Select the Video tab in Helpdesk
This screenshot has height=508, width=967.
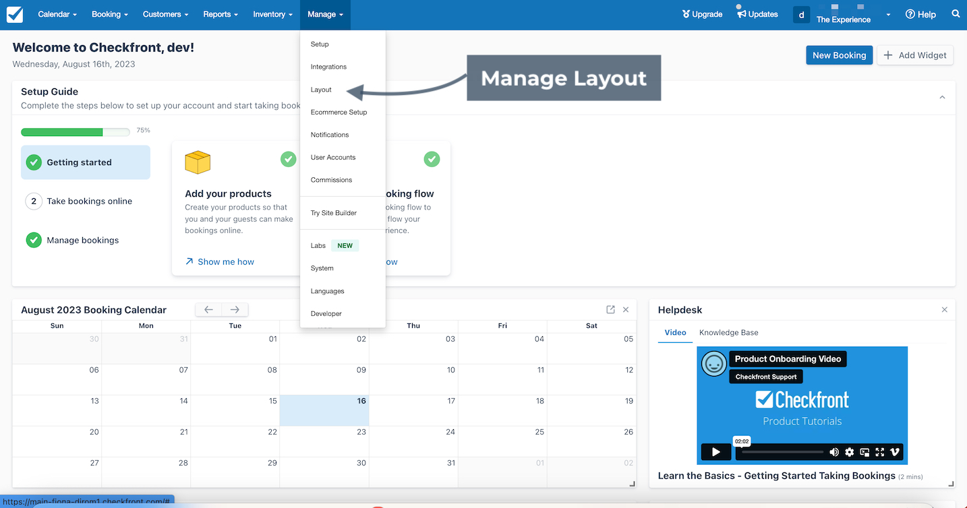pos(675,332)
